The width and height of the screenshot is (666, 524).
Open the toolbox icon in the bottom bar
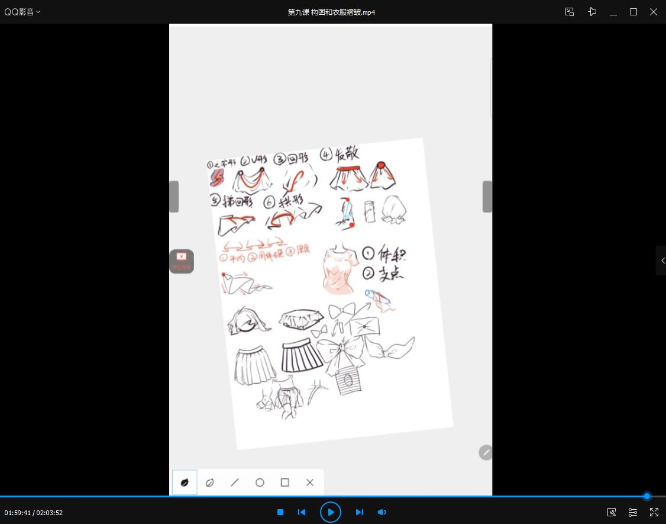coord(612,512)
